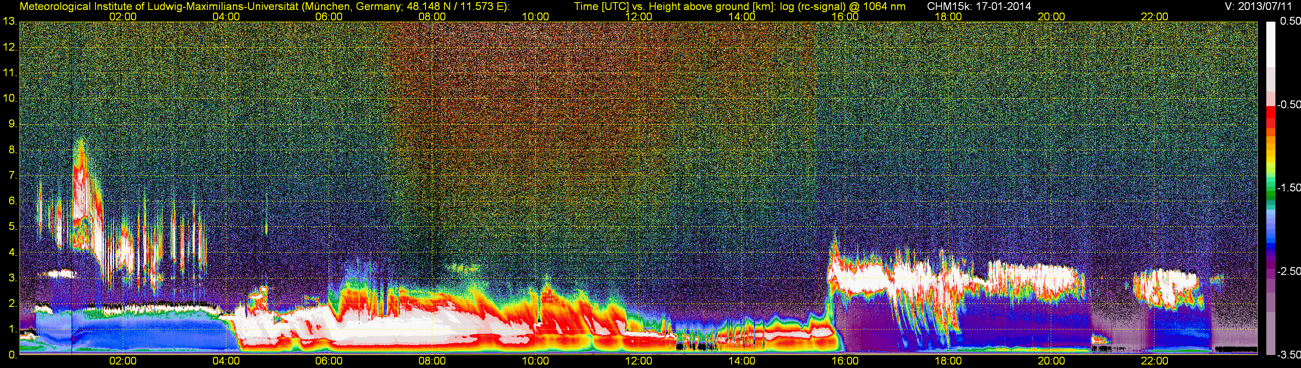Click the '22:00' label on the bottom time axis
This screenshot has height=368, width=1301.
1154,361
